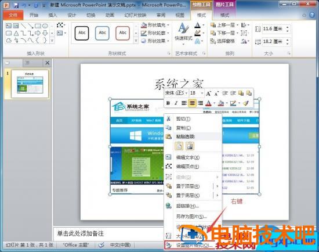319x252 pixels.
Task: Choose 另存为图片(S)... from context menu
Action: (193, 217)
